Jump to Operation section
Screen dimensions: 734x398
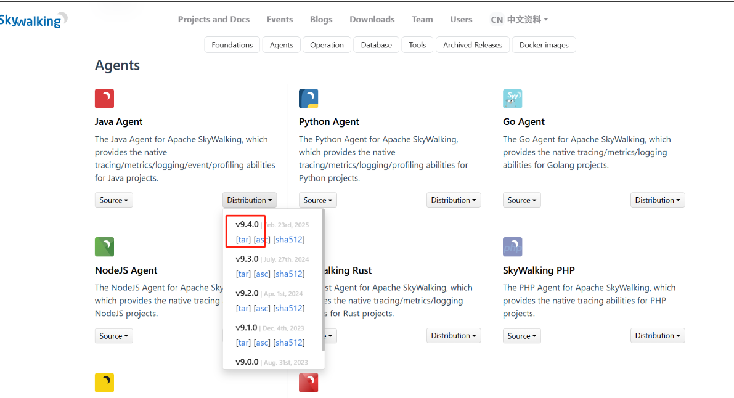coord(327,45)
